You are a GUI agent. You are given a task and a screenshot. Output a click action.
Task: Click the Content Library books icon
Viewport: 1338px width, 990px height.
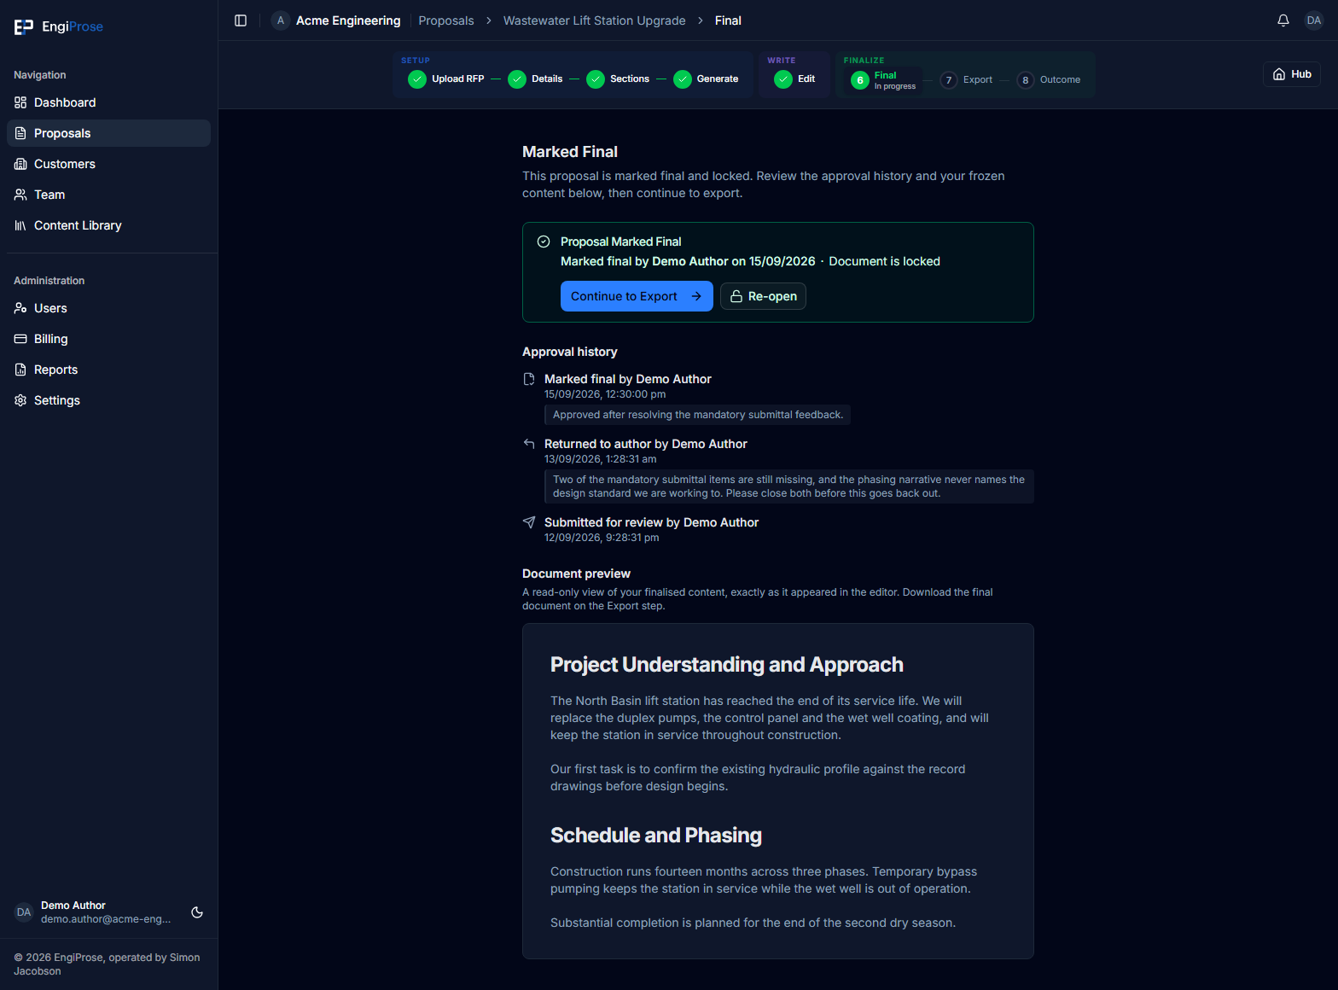tap(20, 225)
